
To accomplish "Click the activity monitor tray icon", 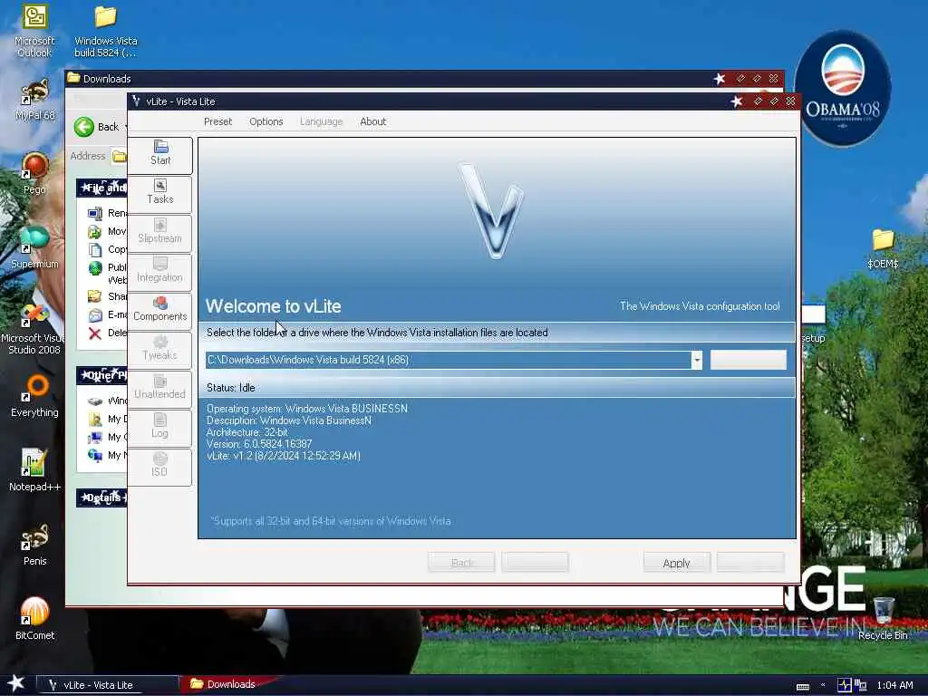I will click(x=845, y=685).
